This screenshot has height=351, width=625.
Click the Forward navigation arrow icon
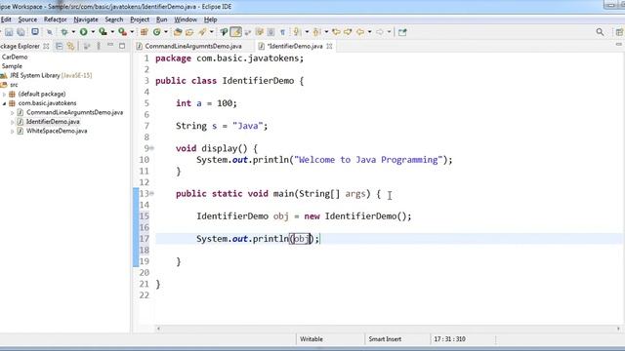(x=380, y=32)
